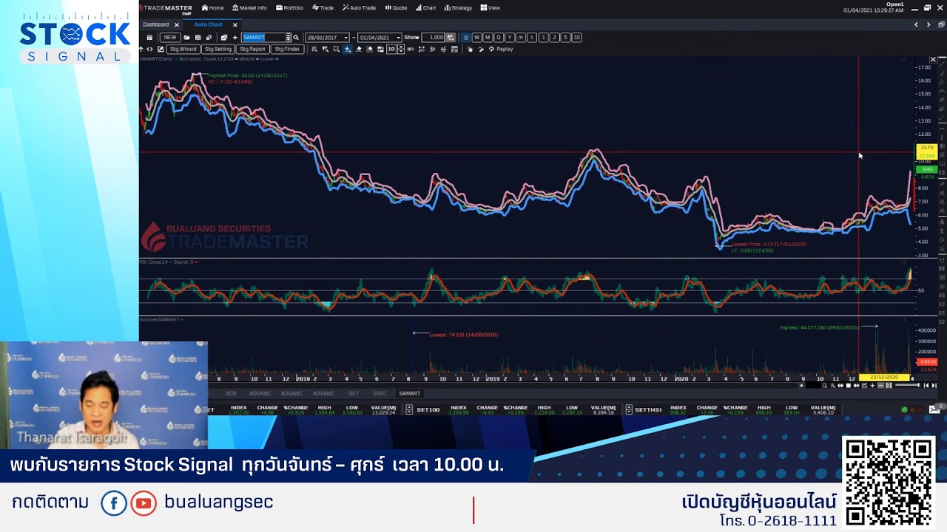Click the stacked windows icon at tab bar end

[941, 24]
